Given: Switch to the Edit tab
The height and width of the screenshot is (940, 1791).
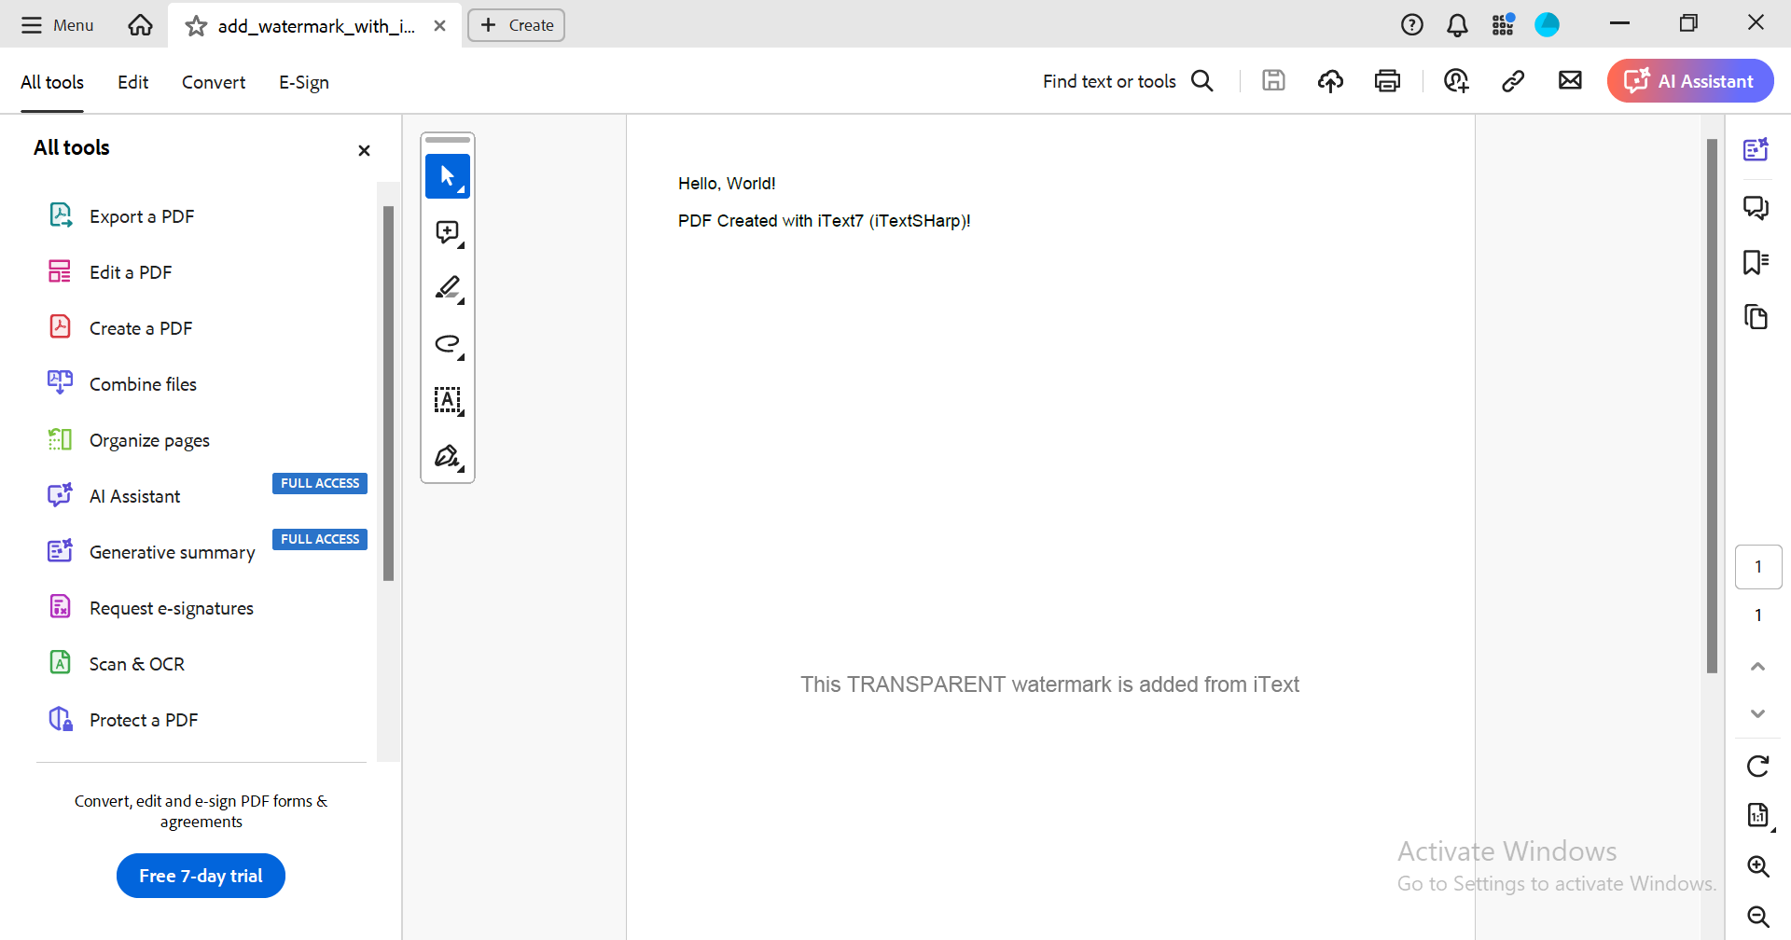Looking at the screenshot, I should [x=132, y=82].
